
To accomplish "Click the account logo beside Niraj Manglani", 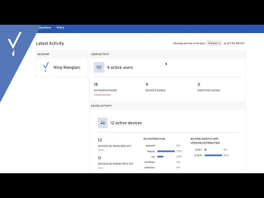I will coord(46,67).
